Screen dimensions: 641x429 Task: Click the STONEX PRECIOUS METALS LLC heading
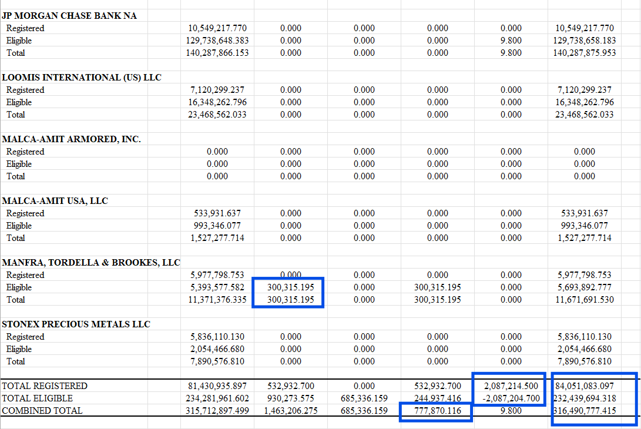[x=76, y=324]
